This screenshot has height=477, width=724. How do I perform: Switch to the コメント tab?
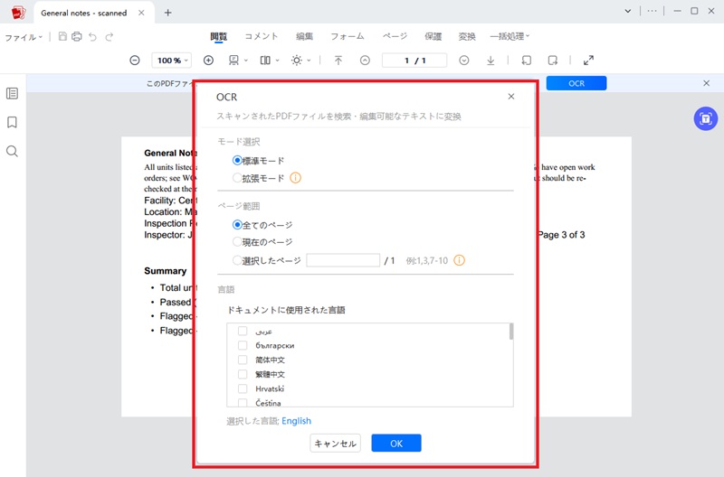click(262, 36)
